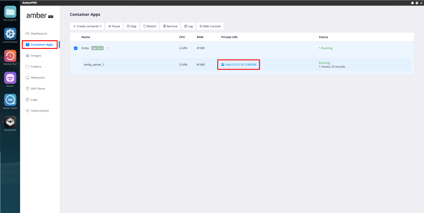Switch to the Networks section
The height and width of the screenshot is (213, 424).
(38, 78)
